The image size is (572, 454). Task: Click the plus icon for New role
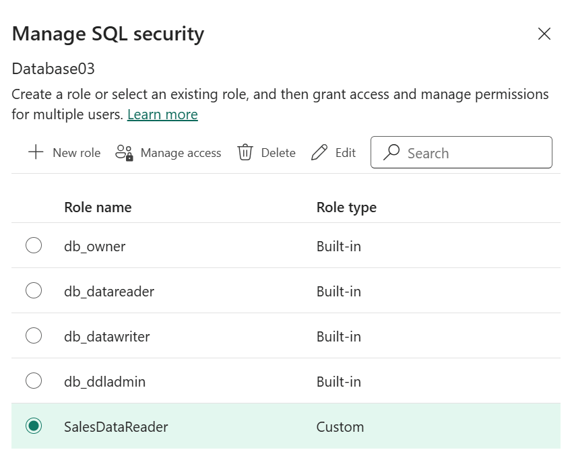coord(36,152)
